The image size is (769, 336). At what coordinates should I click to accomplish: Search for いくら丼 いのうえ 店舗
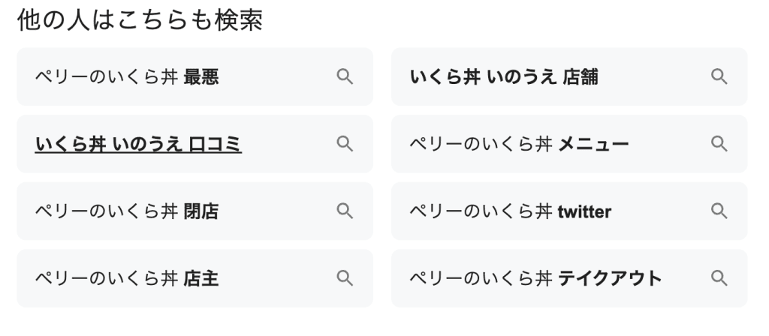504,76
